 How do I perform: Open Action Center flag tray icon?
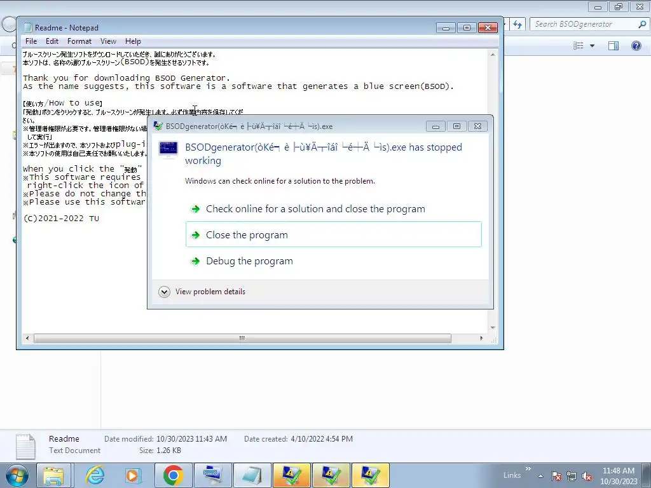(556, 476)
